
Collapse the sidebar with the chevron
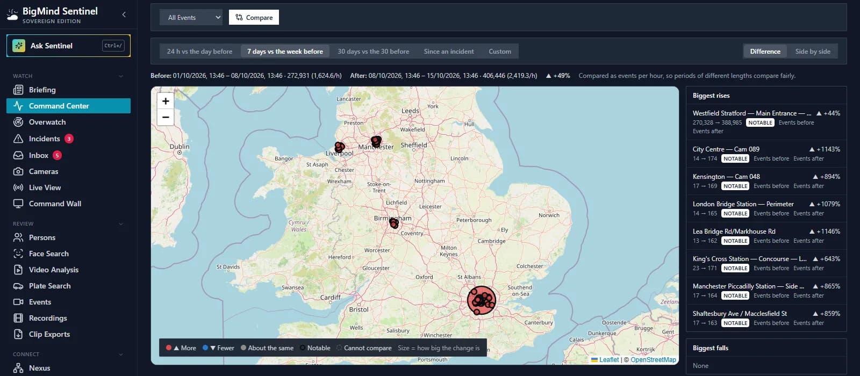pos(124,15)
